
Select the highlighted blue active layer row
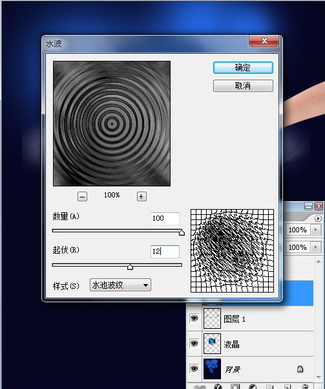coord(298,293)
